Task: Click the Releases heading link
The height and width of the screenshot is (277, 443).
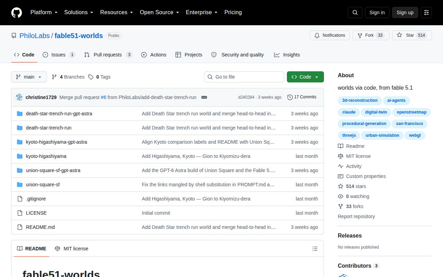Action: [350, 235]
